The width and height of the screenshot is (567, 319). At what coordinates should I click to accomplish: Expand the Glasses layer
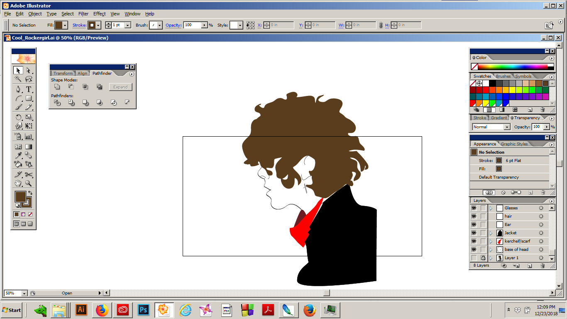491,208
